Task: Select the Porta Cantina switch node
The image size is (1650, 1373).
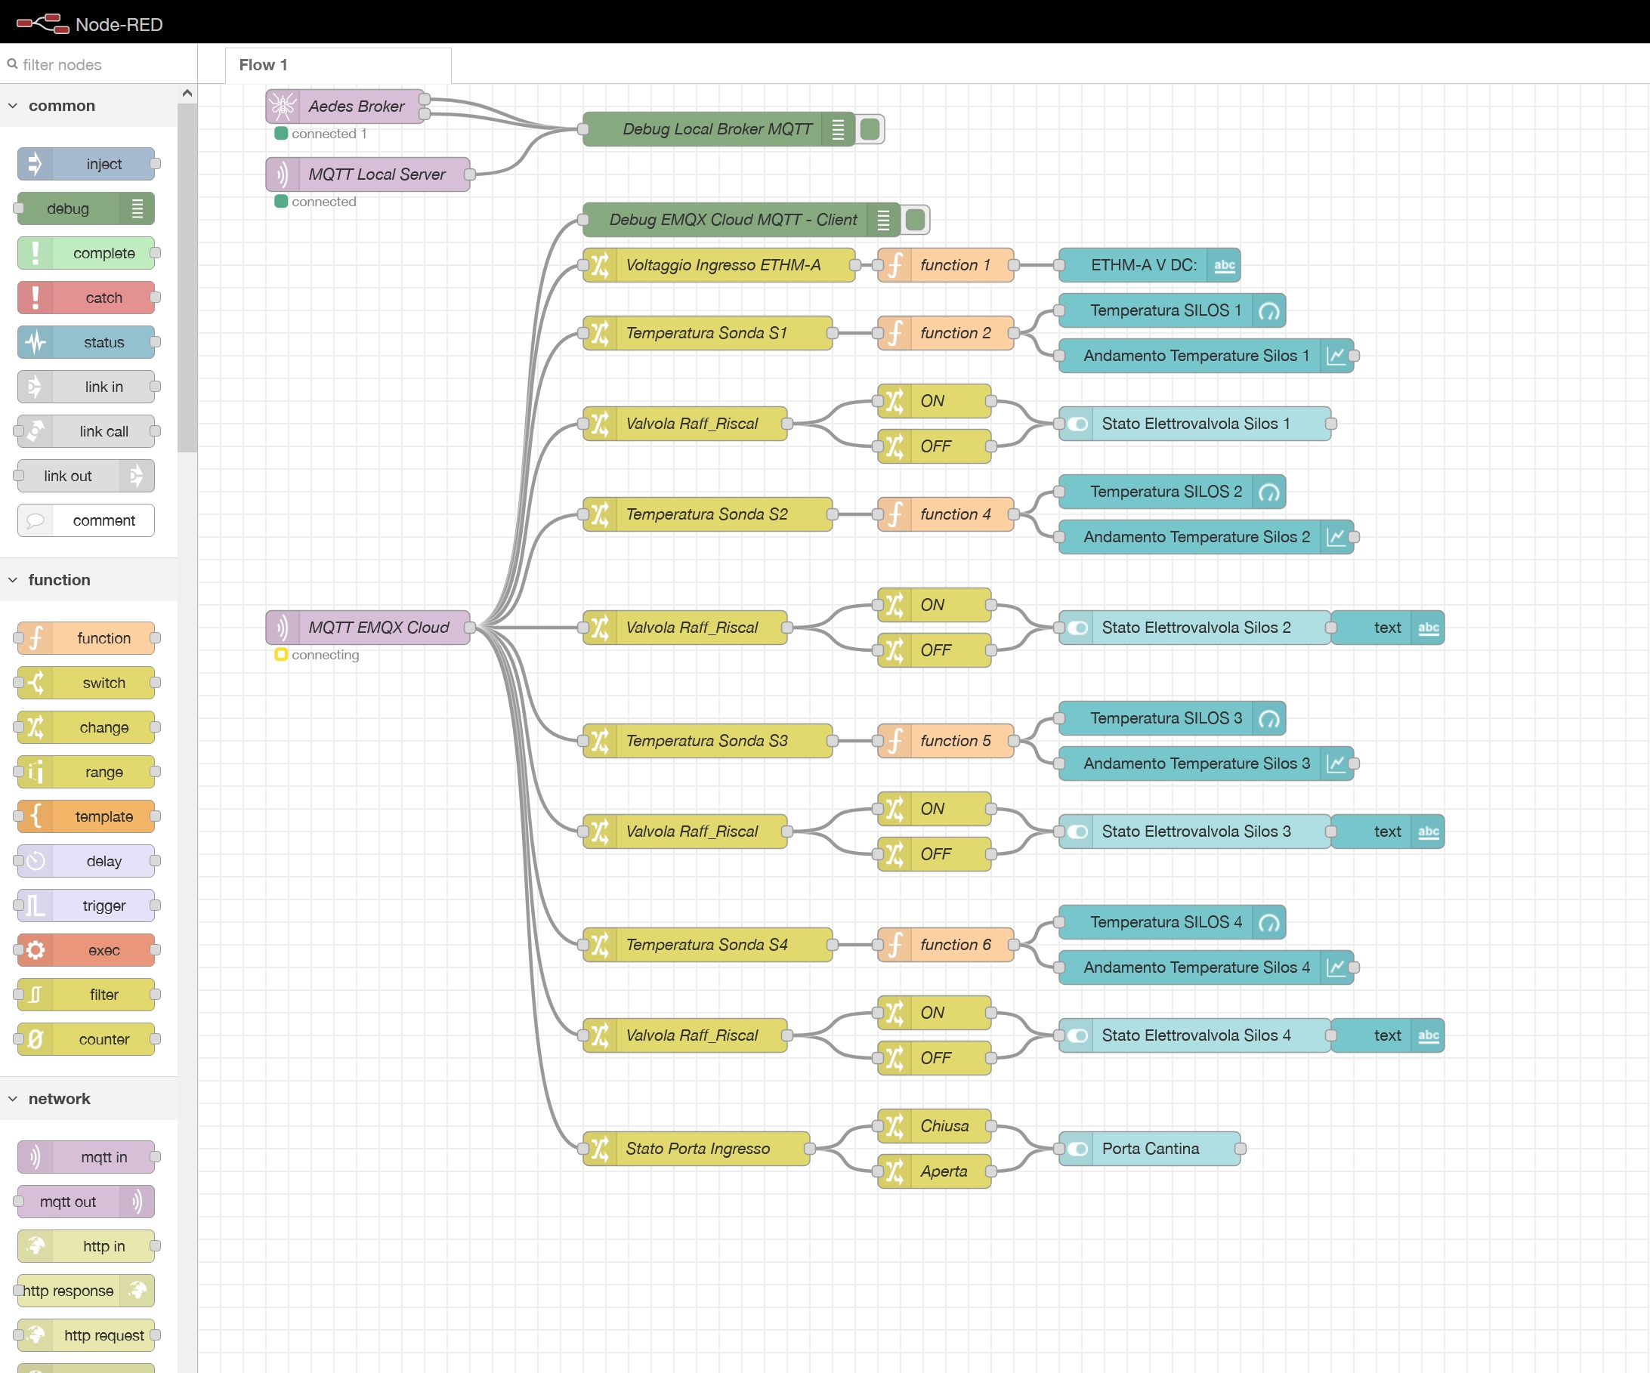Action: 1150,1148
